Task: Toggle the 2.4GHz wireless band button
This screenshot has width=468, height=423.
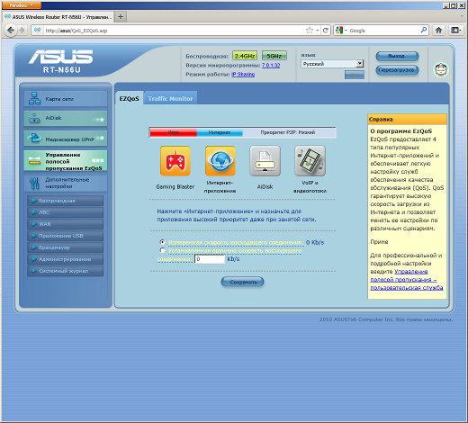Action: (245, 56)
